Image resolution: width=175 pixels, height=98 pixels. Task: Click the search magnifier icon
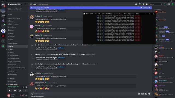[x=161, y=4]
